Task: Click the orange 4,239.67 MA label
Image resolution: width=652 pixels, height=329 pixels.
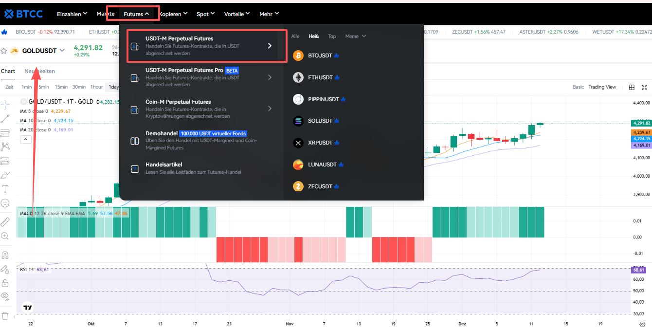Action: pyautogui.click(x=641, y=132)
